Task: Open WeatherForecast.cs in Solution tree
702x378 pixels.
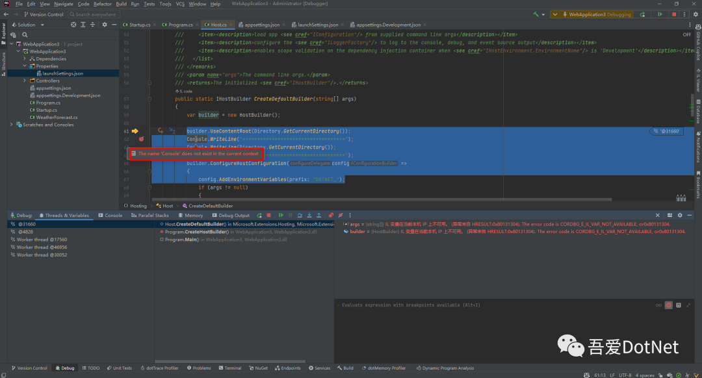Action: pos(57,117)
